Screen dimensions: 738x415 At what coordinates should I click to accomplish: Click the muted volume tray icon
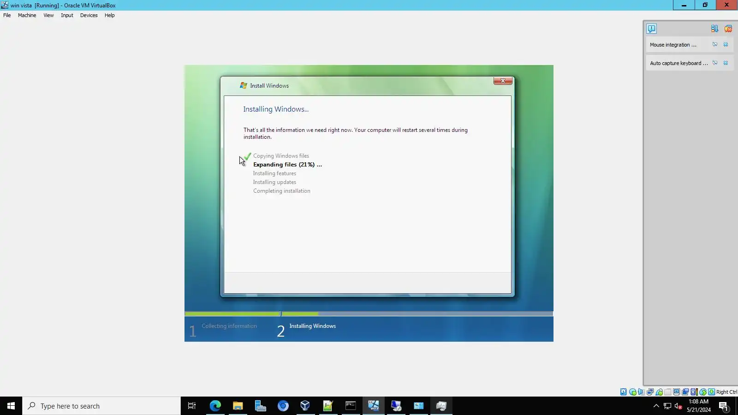pos(678,406)
